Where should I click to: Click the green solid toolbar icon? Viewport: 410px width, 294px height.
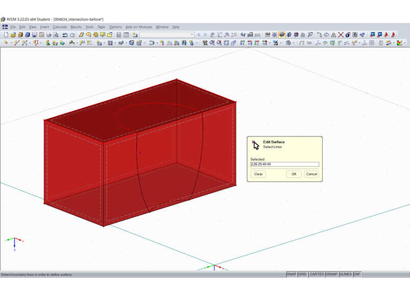click(x=62, y=43)
